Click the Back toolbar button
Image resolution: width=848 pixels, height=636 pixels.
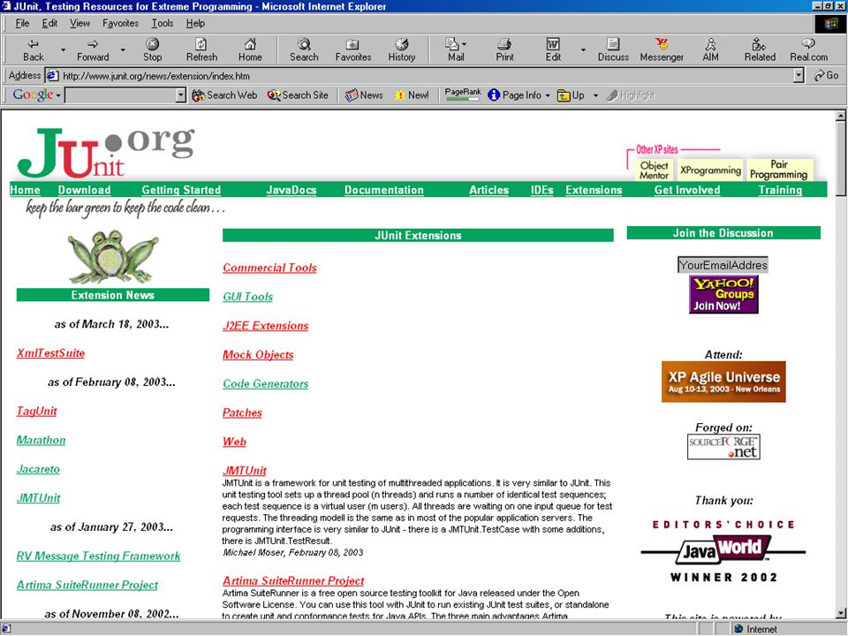tap(33, 49)
